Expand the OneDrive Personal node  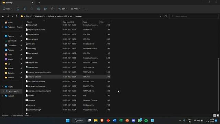(2, 27)
